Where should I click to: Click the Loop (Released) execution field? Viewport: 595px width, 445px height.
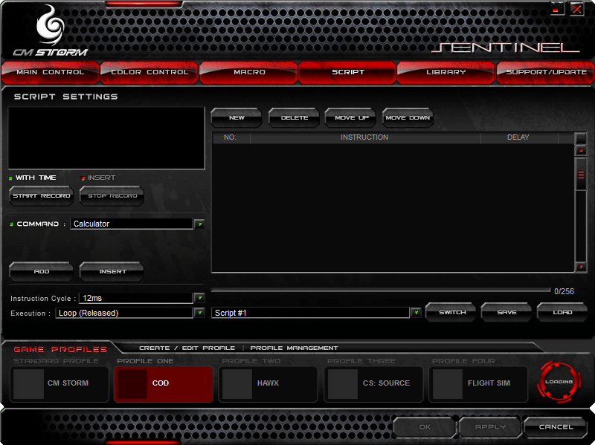tap(124, 313)
